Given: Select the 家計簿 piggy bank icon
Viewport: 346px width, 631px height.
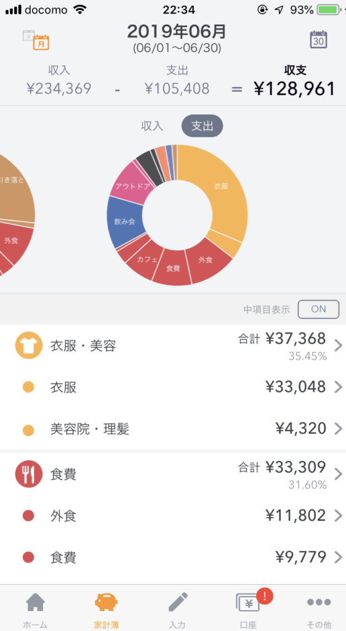Looking at the screenshot, I should 106,603.
